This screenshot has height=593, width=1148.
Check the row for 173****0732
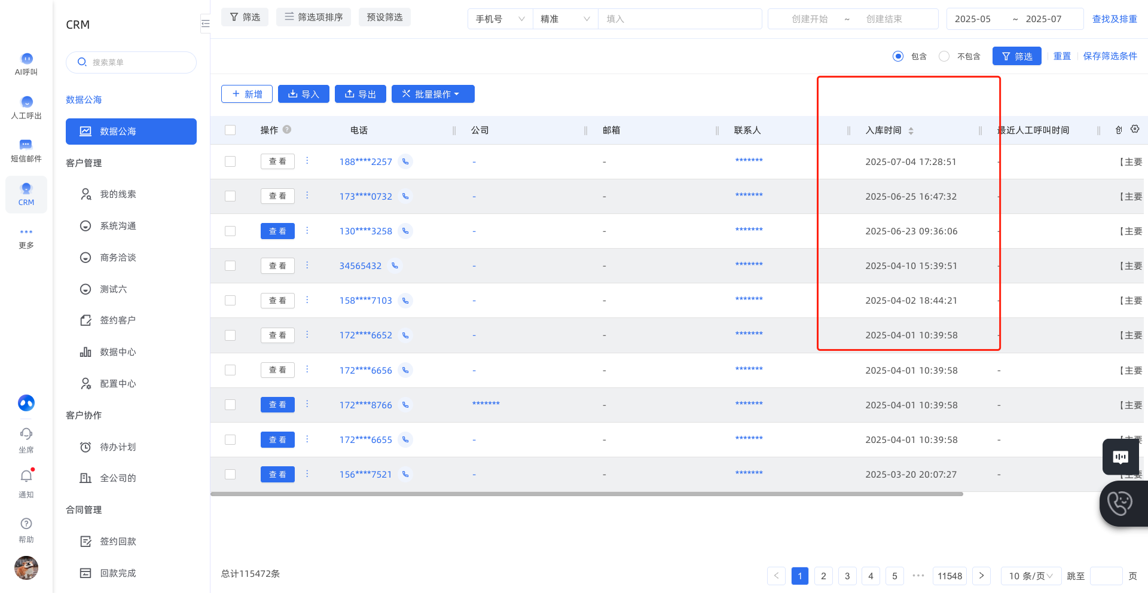click(x=230, y=196)
